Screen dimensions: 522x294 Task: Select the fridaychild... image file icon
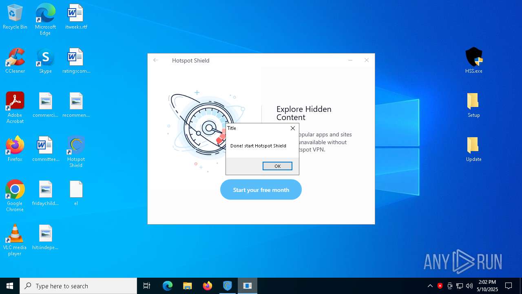point(45,193)
